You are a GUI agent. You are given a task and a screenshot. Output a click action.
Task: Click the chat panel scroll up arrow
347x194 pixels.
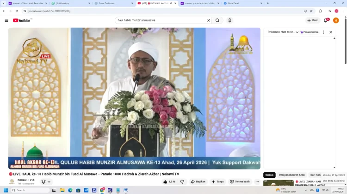tap(334, 38)
